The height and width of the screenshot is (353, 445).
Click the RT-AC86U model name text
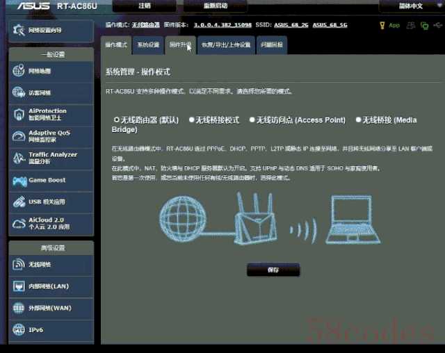(77, 6)
